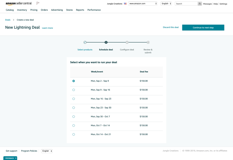This screenshot has height=160, width=233.
Task: Open the Advertising menu
Action: point(57,10)
